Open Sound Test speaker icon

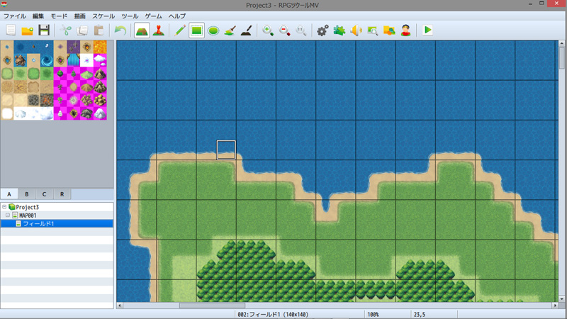click(356, 30)
